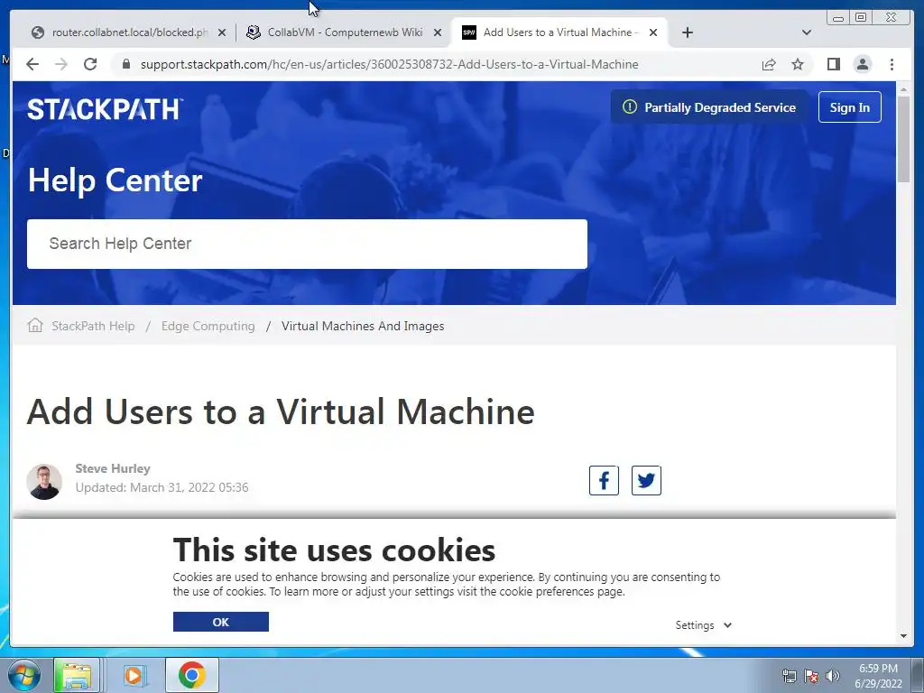The height and width of the screenshot is (693, 924).
Task: Click the StackPath logo
Action: coord(105,109)
